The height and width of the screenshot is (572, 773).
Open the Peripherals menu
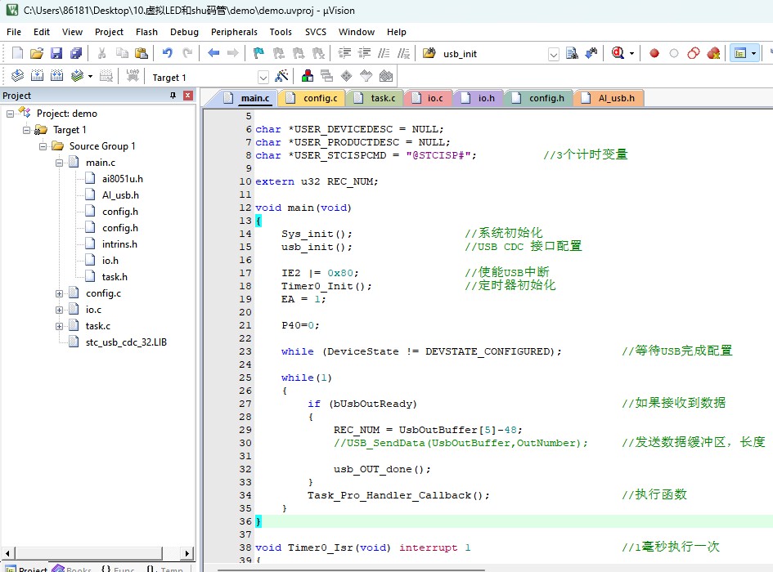coord(234,32)
